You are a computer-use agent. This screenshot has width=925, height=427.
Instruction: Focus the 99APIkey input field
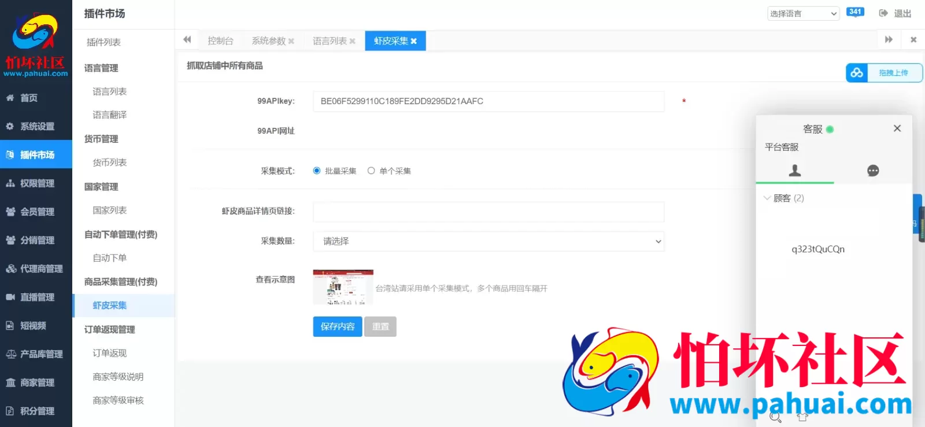[x=489, y=101]
